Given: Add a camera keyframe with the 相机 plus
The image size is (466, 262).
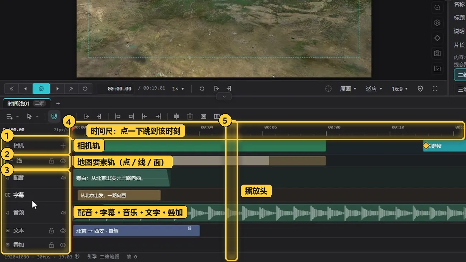Looking at the screenshot, I should coord(63,146).
